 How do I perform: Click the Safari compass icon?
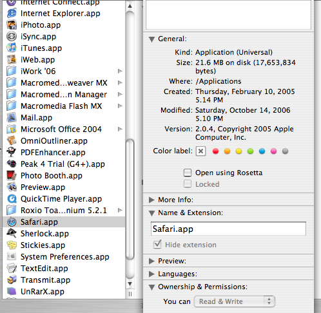pyautogui.click(x=12, y=222)
